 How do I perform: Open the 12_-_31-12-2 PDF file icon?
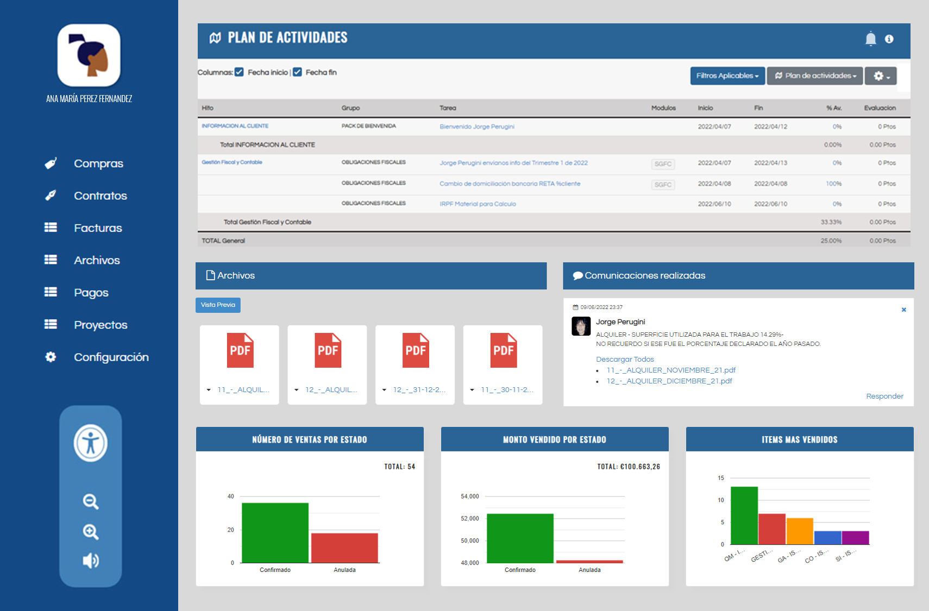click(x=416, y=351)
